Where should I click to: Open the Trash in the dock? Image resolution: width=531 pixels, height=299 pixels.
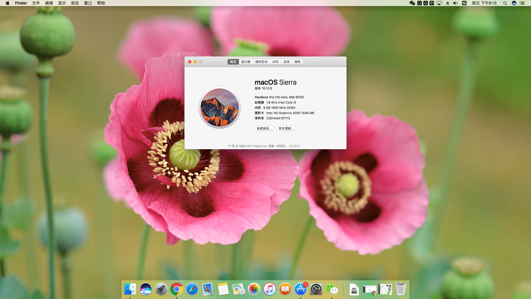pos(401,290)
